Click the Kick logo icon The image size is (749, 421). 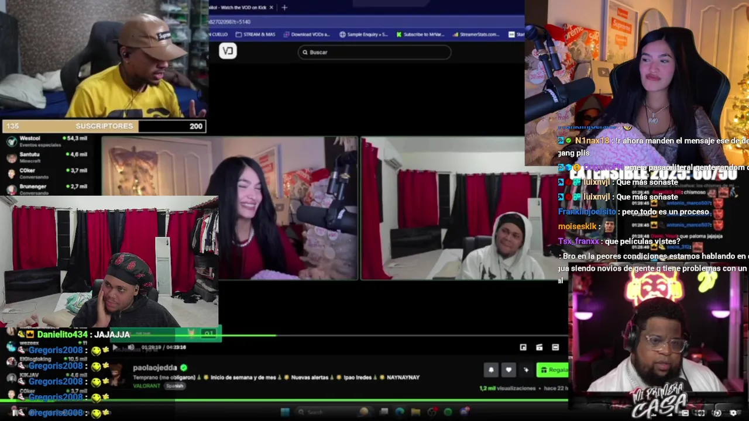[228, 51]
